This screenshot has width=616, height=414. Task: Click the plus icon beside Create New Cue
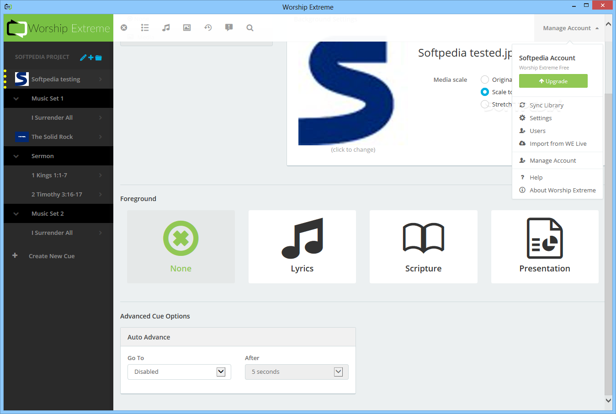[x=15, y=255]
